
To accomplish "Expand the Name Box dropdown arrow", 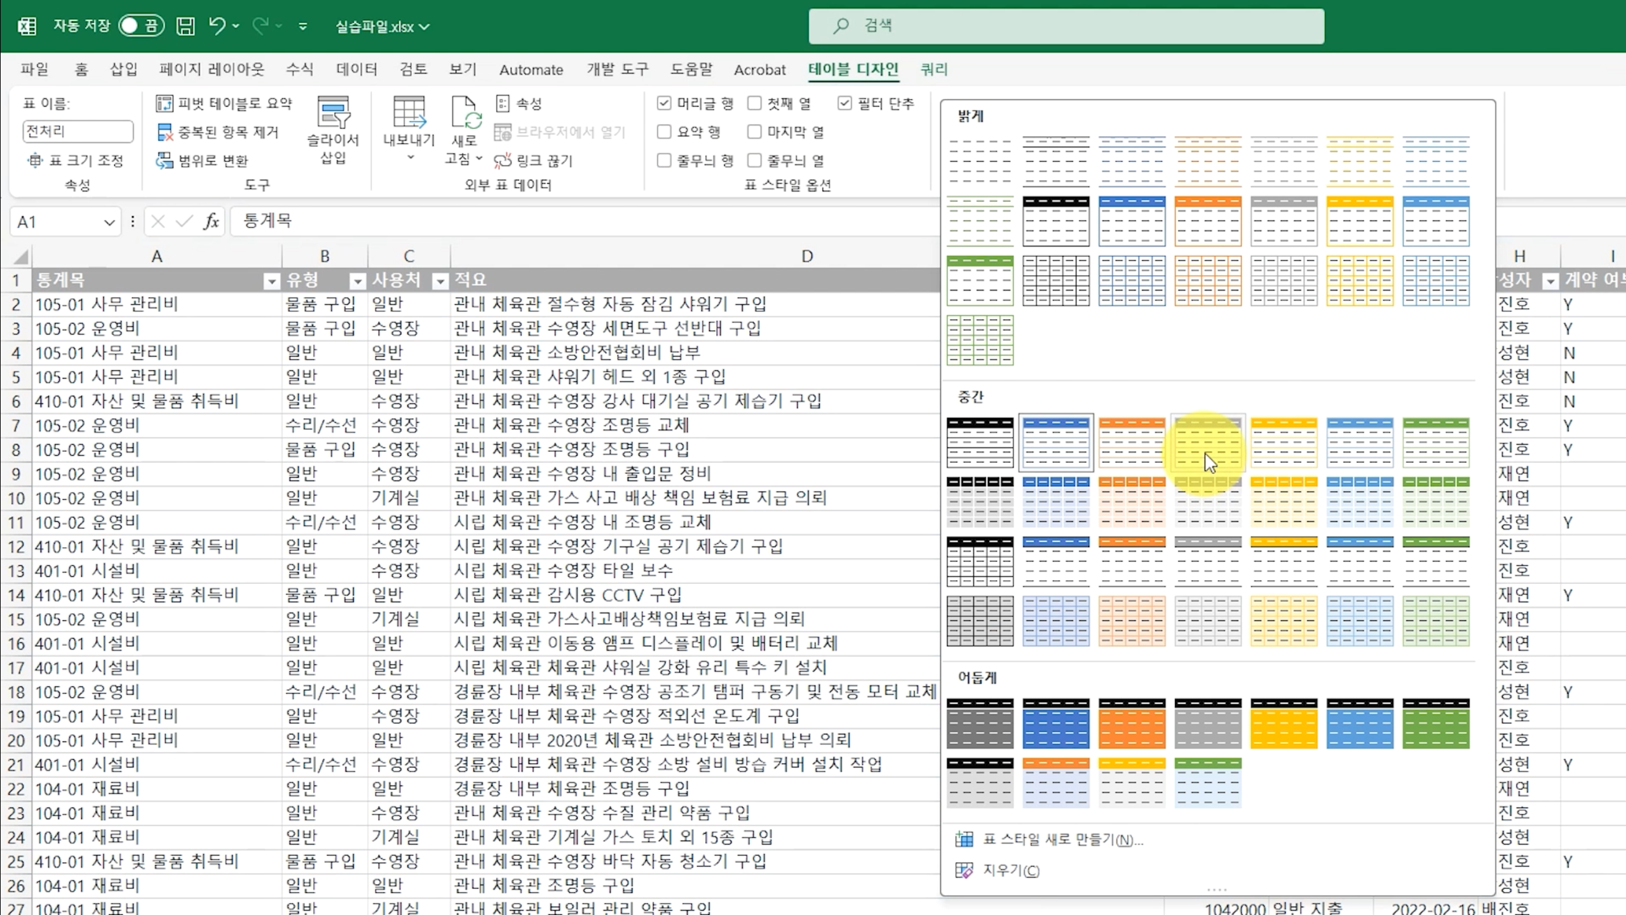I will tap(109, 222).
